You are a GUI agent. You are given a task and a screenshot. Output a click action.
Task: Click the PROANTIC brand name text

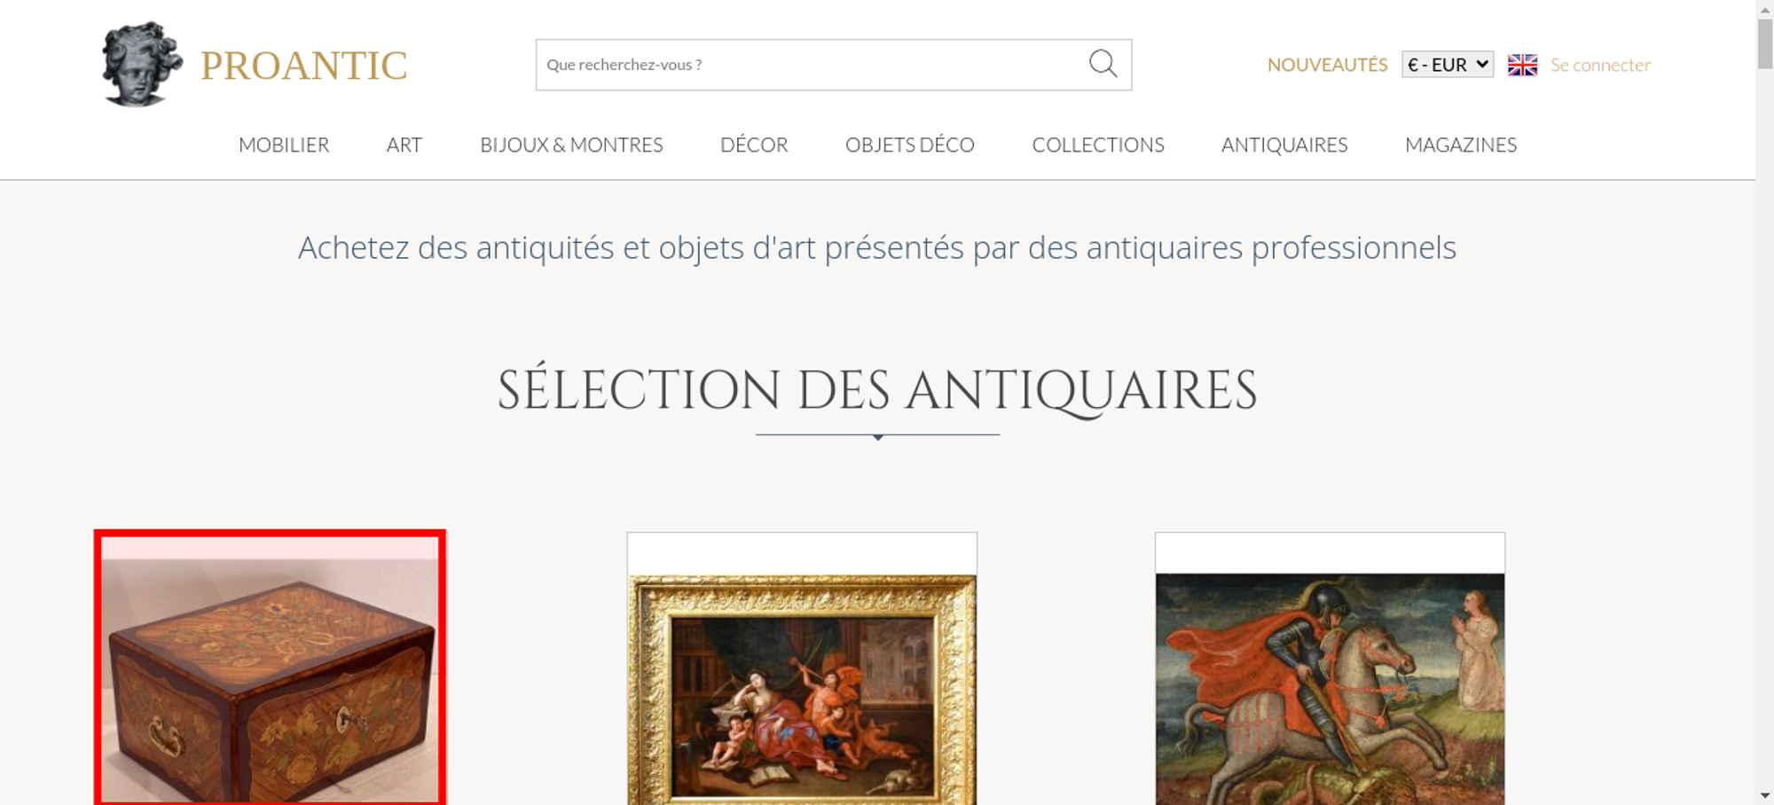pos(303,66)
